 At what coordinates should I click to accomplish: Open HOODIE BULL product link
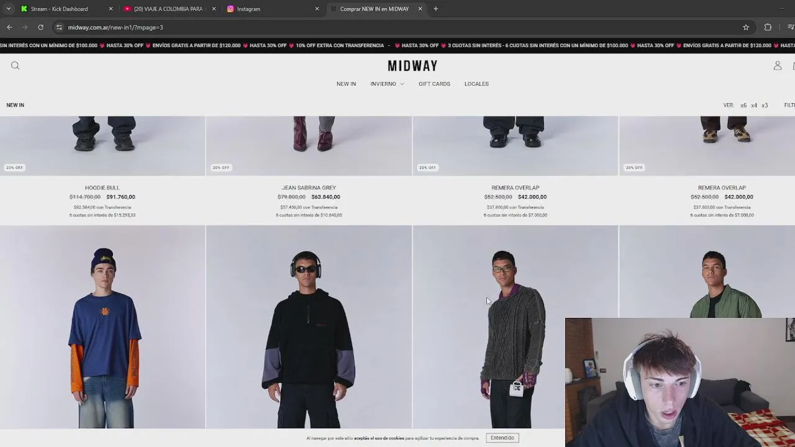click(102, 187)
